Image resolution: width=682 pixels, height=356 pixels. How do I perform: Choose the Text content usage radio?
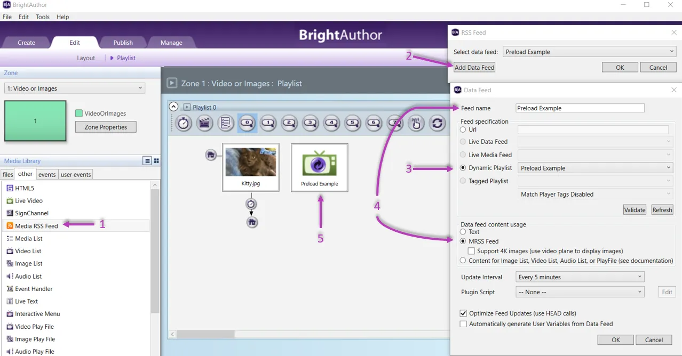[x=463, y=232]
